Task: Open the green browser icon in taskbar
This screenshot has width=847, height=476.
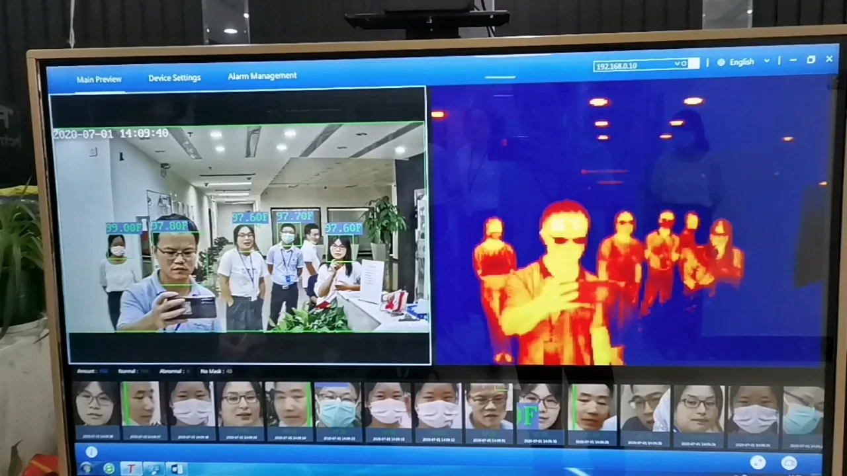Action: point(109,468)
